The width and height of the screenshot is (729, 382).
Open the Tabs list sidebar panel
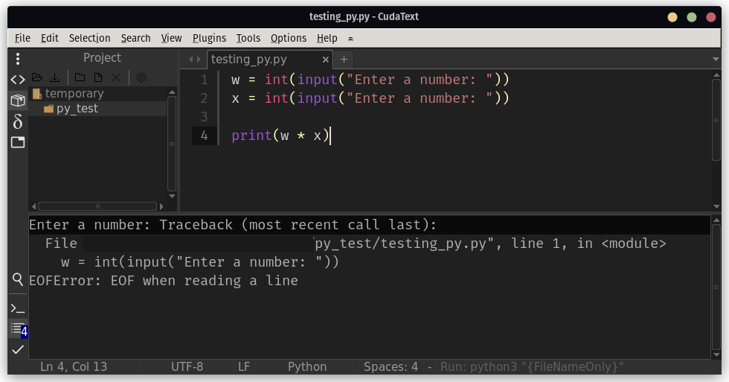(18, 142)
